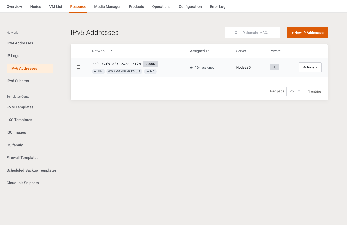This screenshot has height=225, width=347.
Task: Open KVM Templates in sidebar
Action: pos(20,107)
